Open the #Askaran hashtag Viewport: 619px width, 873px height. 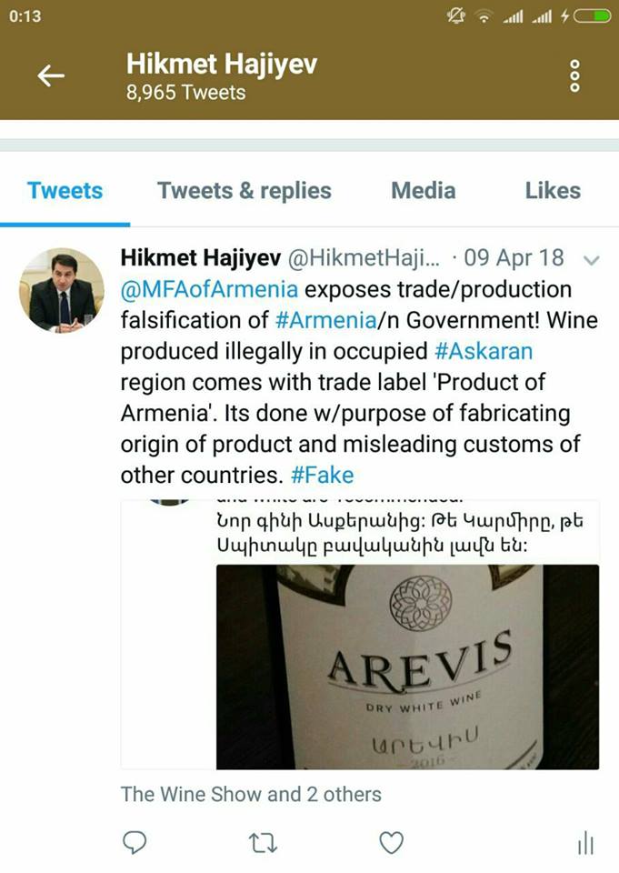[x=484, y=351]
